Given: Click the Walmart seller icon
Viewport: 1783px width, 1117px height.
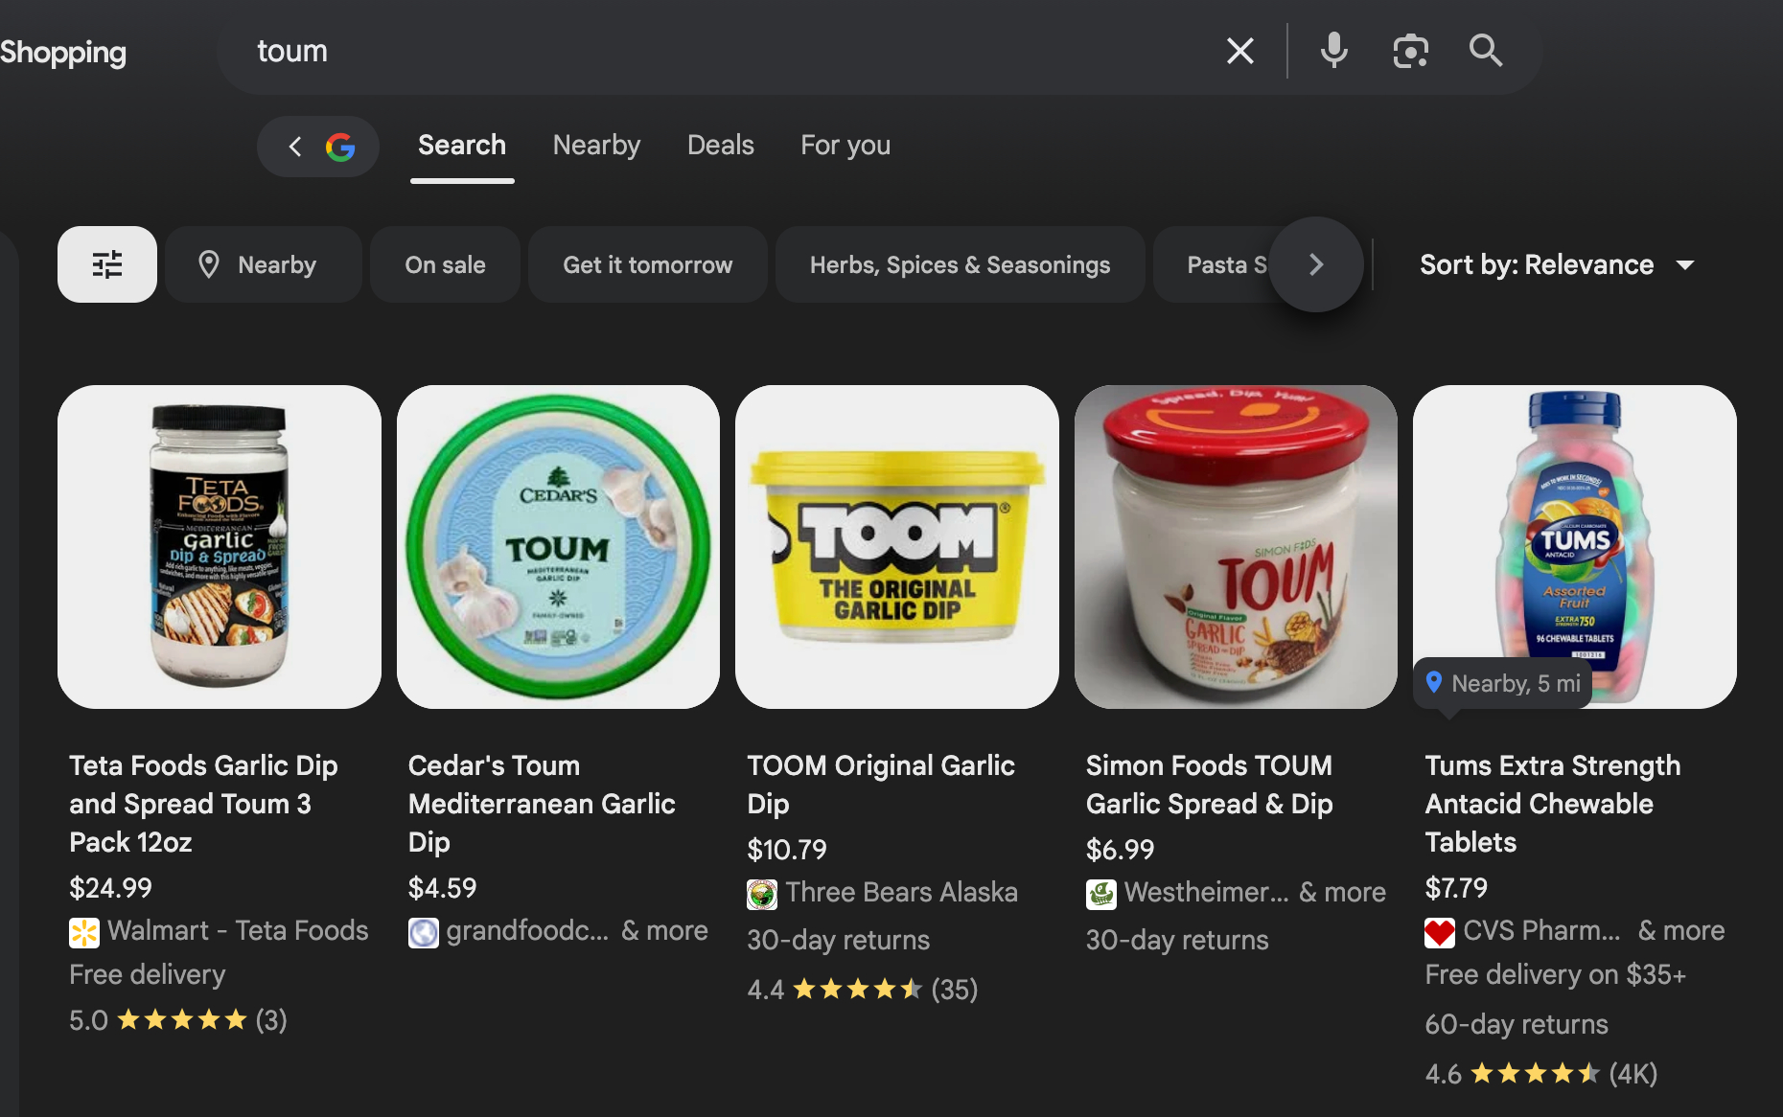Looking at the screenshot, I should 84,932.
